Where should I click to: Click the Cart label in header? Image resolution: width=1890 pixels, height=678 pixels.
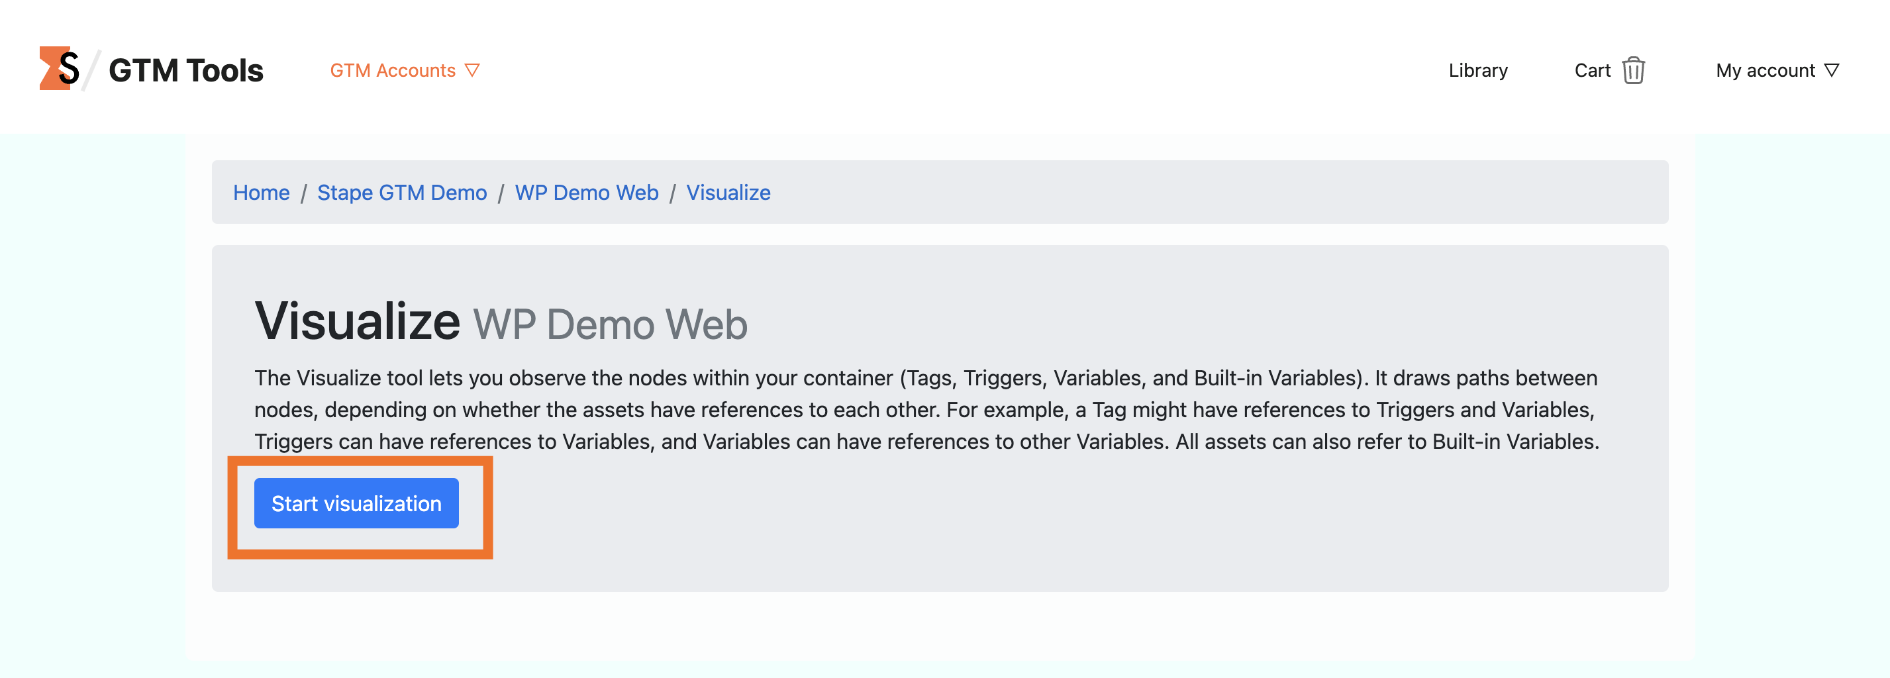point(1592,70)
